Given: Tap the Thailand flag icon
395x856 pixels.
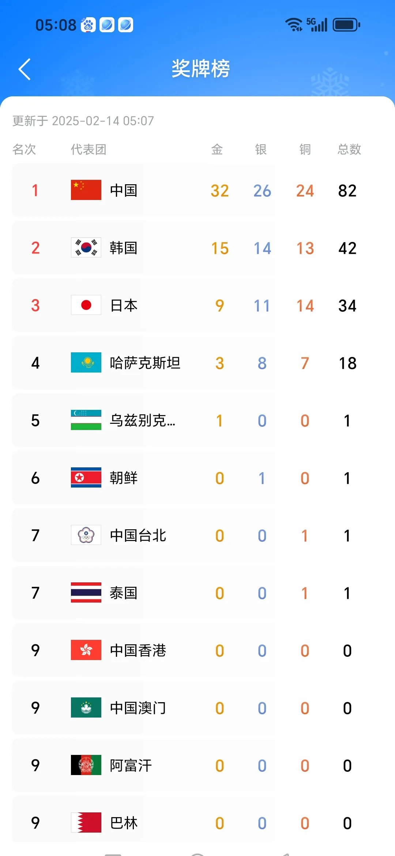Looking at the screenshot, I should (86, 593).
